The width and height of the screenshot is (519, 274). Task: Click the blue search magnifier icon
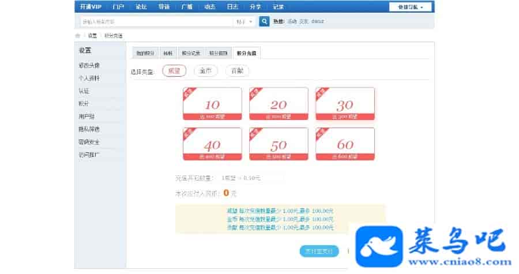264,21
